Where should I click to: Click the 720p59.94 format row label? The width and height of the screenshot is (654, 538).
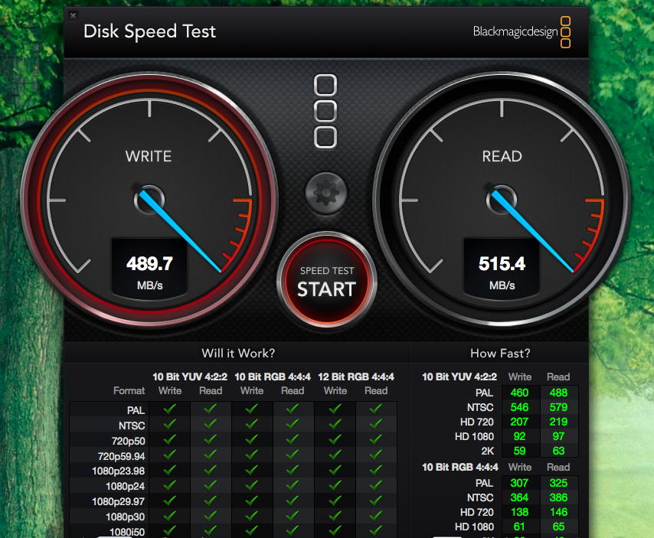[x=121, y=456]
